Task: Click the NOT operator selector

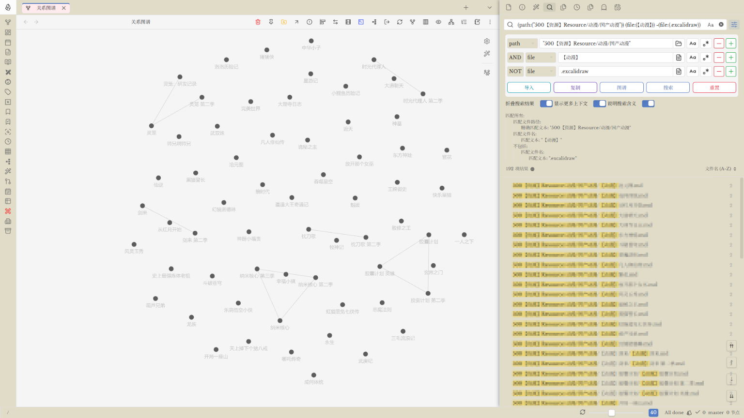Action: click(515, 72)
